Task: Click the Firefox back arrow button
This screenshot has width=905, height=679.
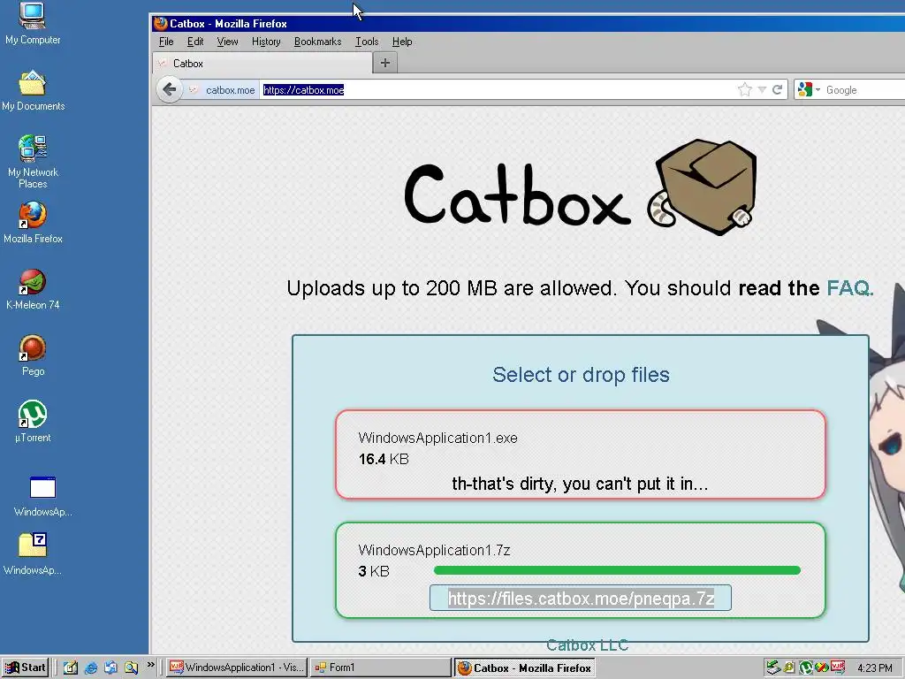Action: click(x=169, y=89)
